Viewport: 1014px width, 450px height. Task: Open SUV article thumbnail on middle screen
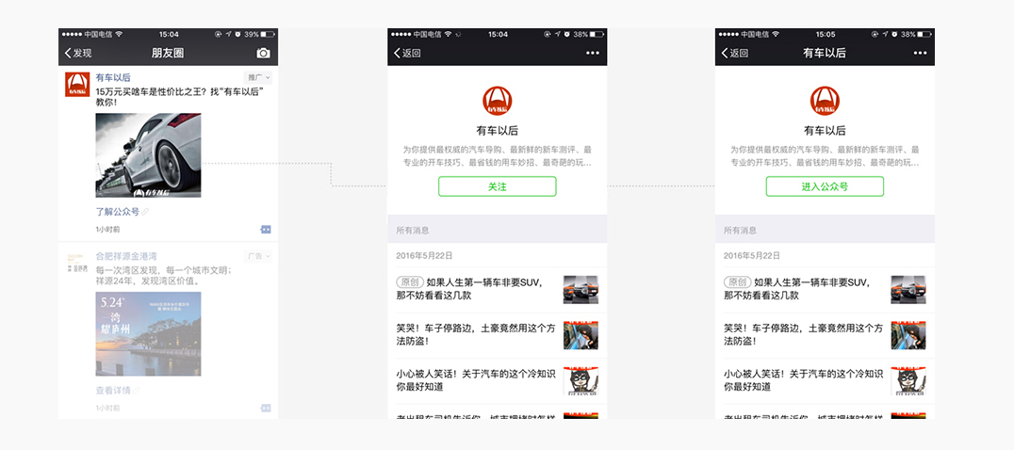(581, 289)
